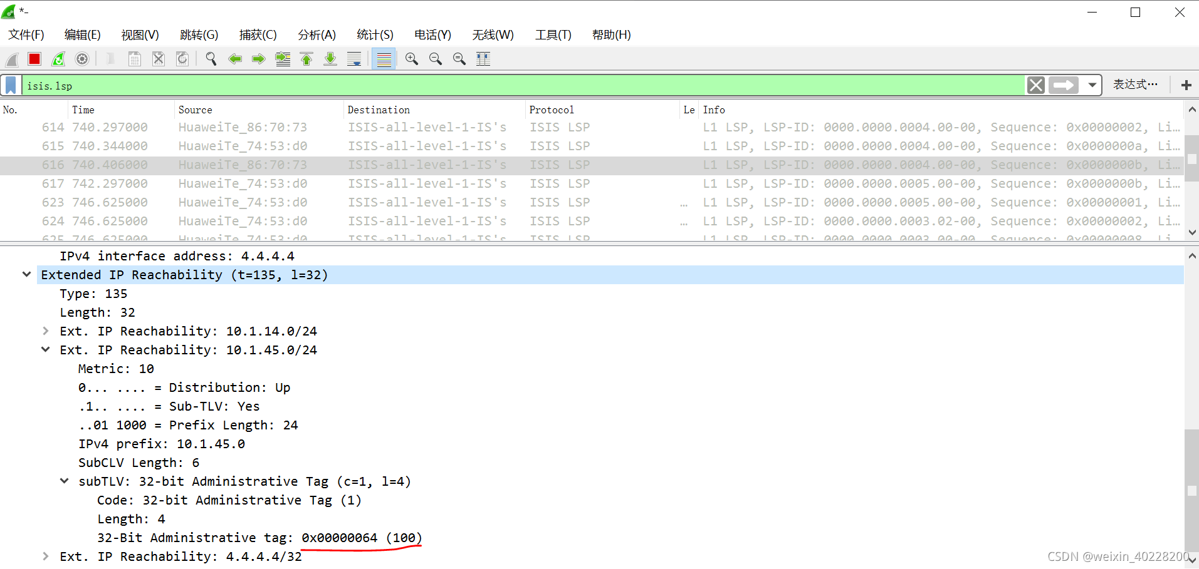The width and height of the screenshot is (1199, 569).
Task: Sort by the Source column header
Action: pyautogui.click(x=259, y=110)
